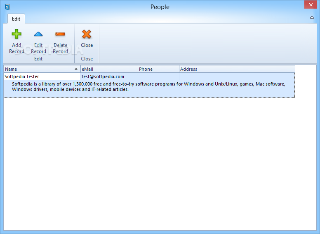Click the eMail column header
Image resolution: width=320 pixels, height=234 pixels.
pyautogui.click(x=109, y=69)
